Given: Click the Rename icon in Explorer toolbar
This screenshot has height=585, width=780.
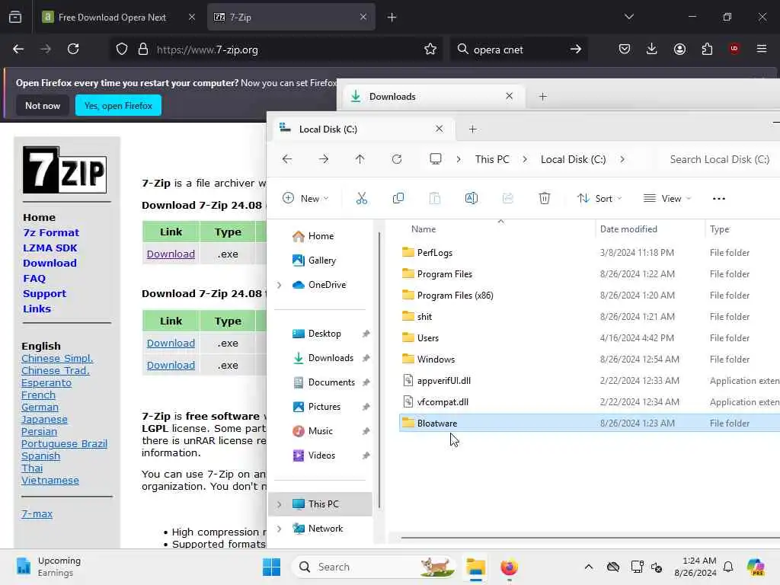Looking at the screenshot, I should [x=471, y=199].
